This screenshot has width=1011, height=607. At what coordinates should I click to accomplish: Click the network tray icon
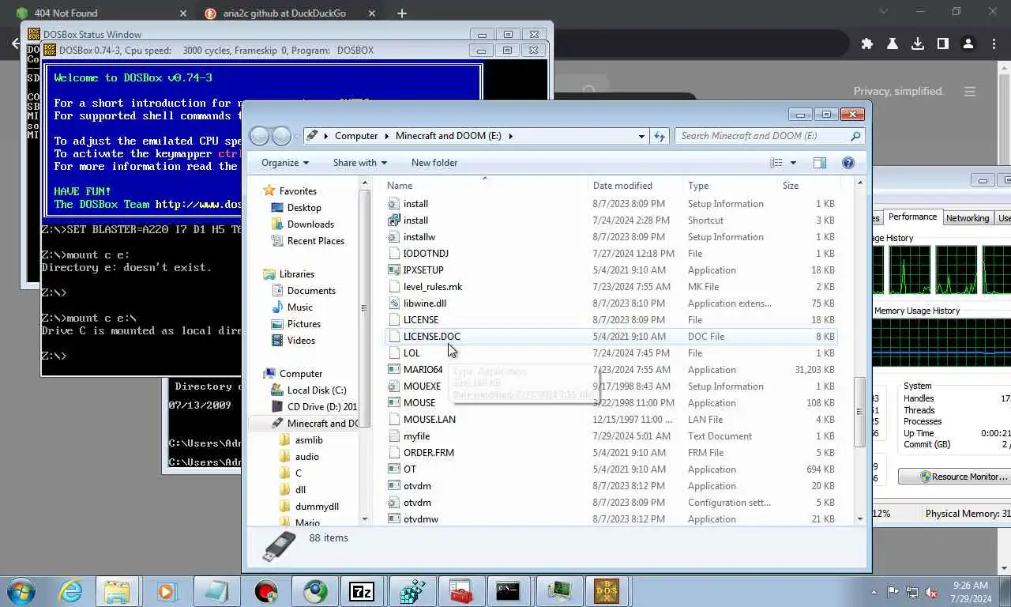coord(913,591)
